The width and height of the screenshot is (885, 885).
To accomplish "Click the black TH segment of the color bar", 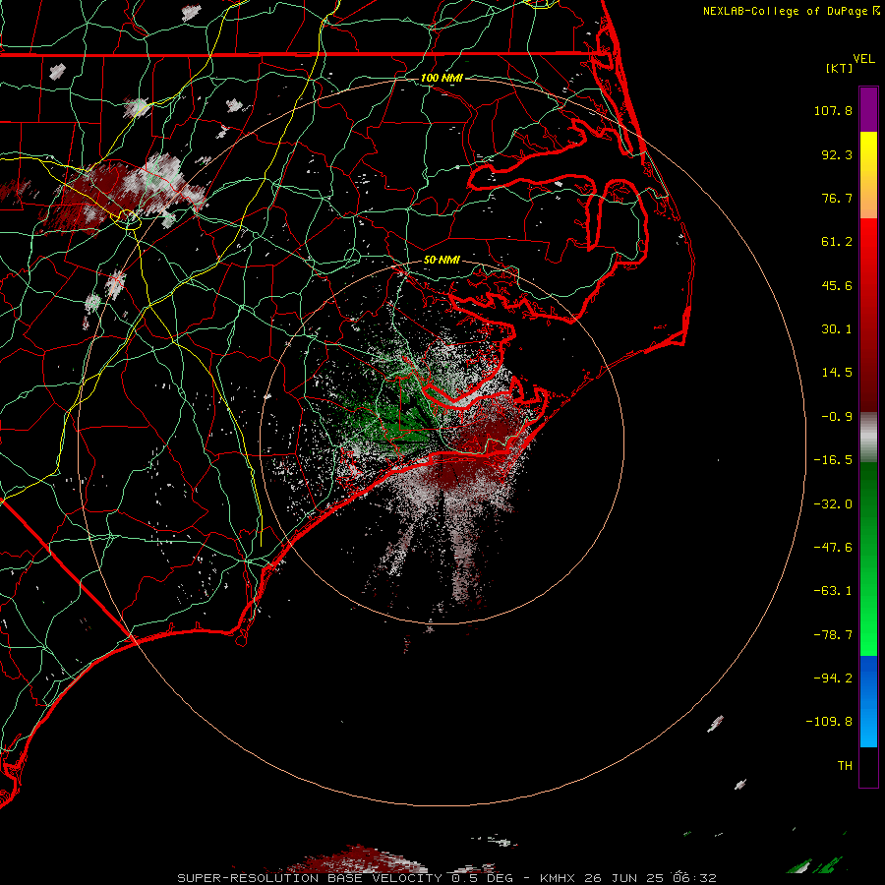I will tap(868, 767).
